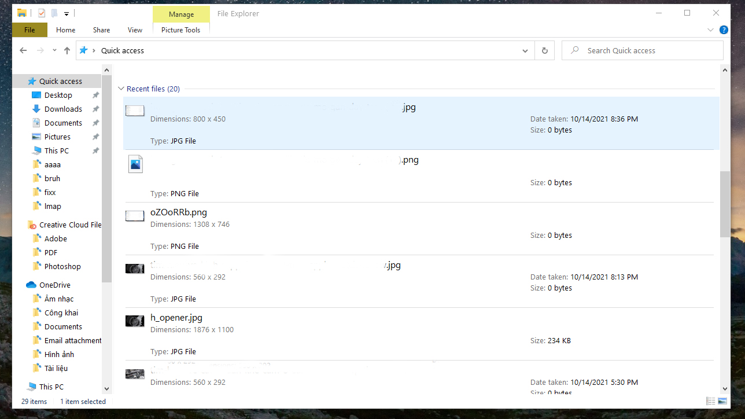The image size is (745, 419).
Task: Focus the Search Quick access field
Action: click(x=642, y=50)
